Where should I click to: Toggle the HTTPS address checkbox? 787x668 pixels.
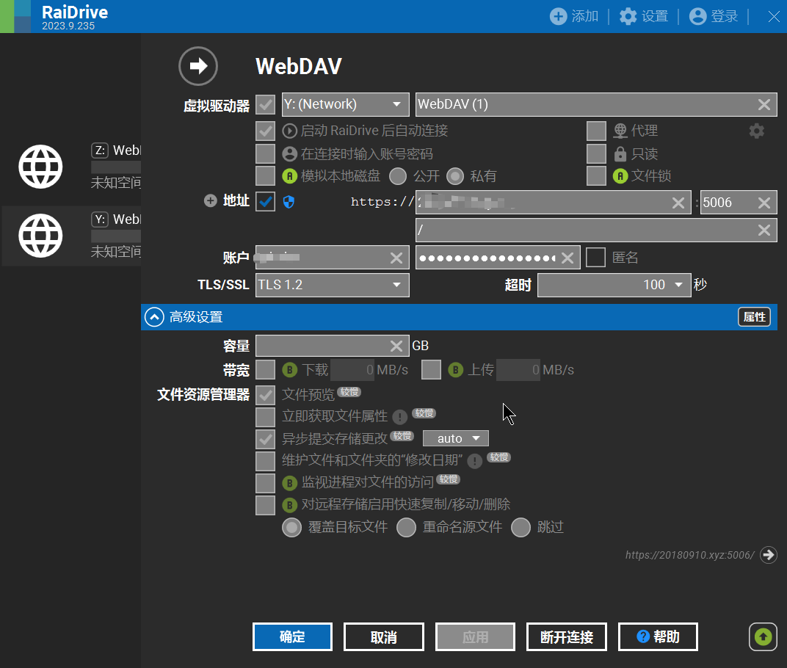(265, 202)
